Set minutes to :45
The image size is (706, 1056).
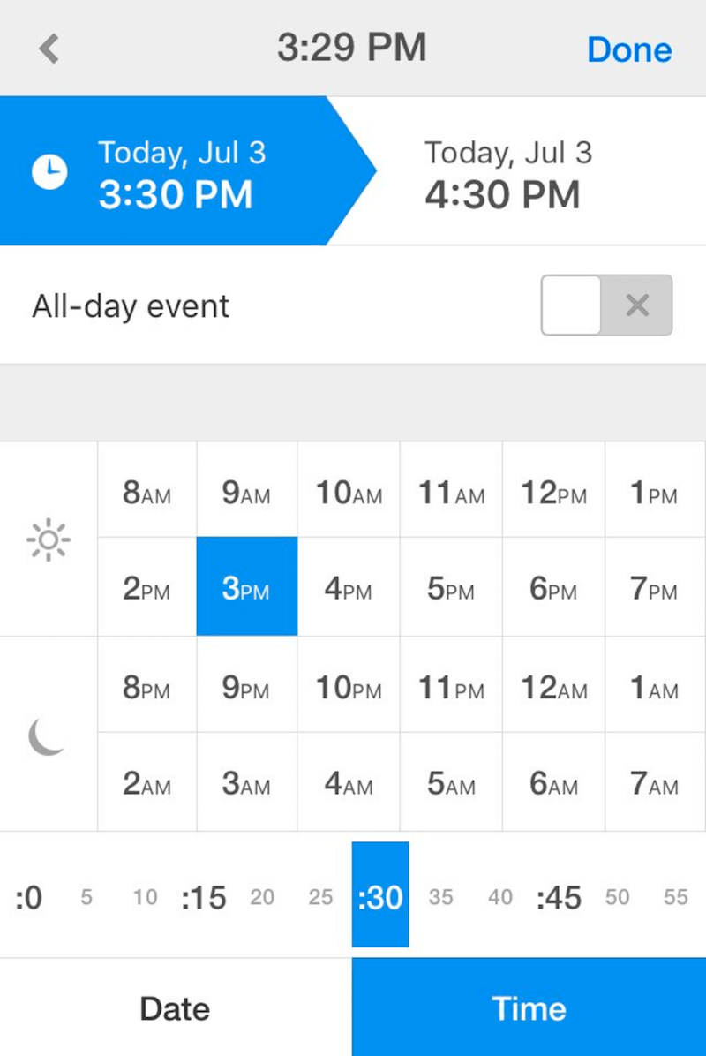(559, 897)
